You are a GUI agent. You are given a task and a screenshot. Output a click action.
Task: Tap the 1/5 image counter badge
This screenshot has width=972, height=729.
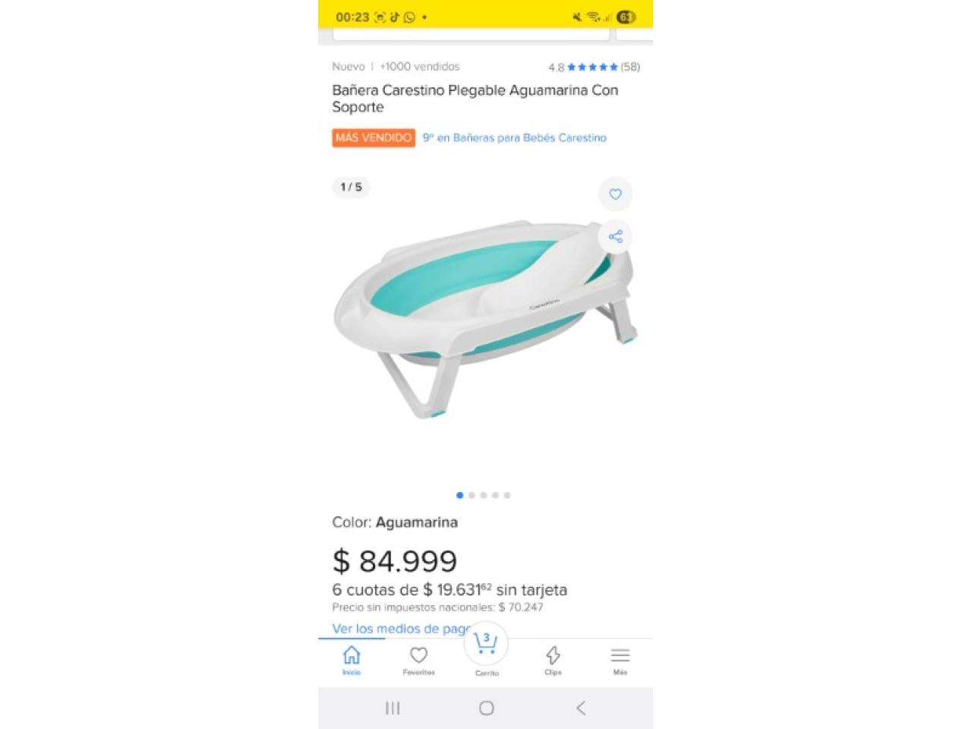[351, 187]
